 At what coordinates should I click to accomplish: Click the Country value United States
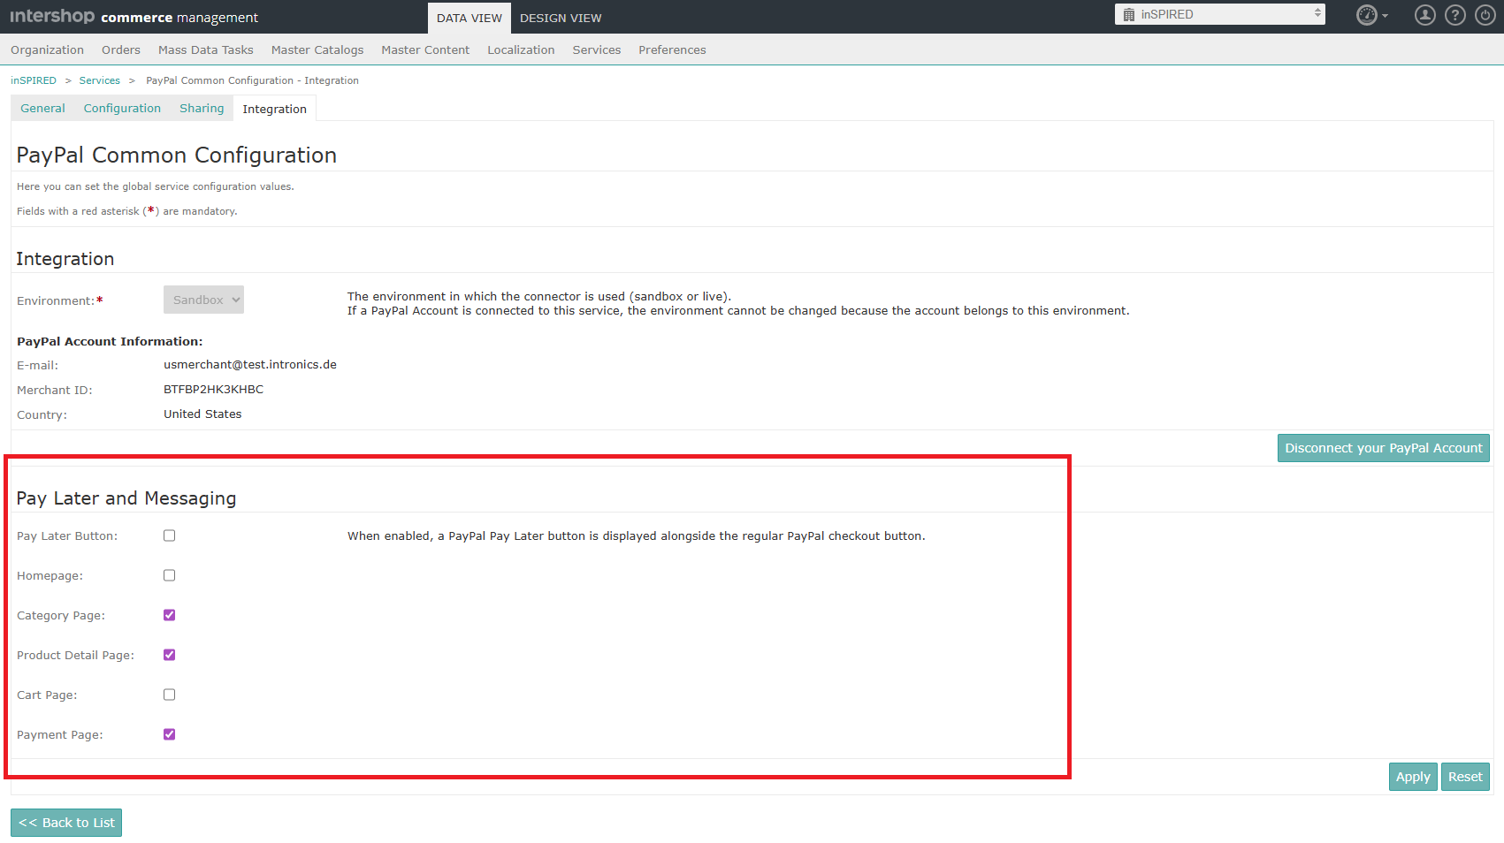click(x=202, y=414)
